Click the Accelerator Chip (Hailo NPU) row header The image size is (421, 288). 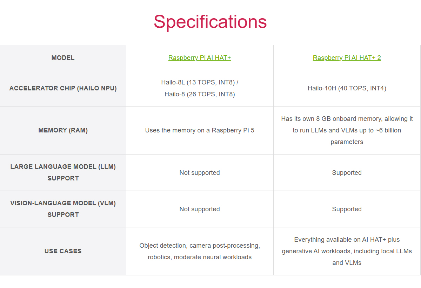click(x=63, y=88)
